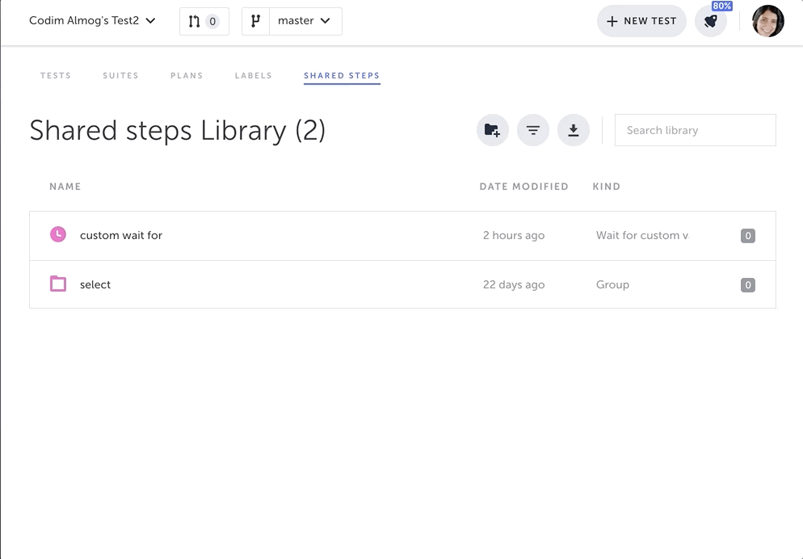Click the 'Group' kind cell

(x=612, y=284)
